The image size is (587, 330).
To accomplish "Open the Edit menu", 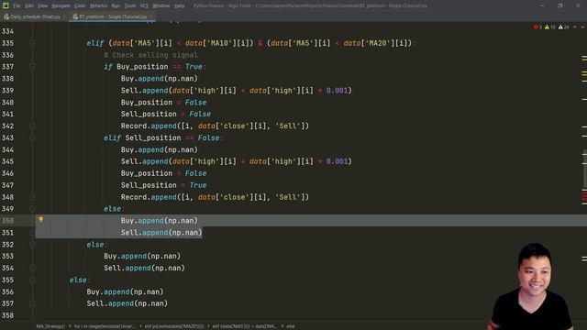I will point(28,5).
